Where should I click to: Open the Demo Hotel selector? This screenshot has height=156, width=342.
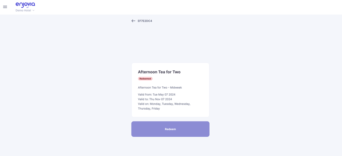[25, 10]
